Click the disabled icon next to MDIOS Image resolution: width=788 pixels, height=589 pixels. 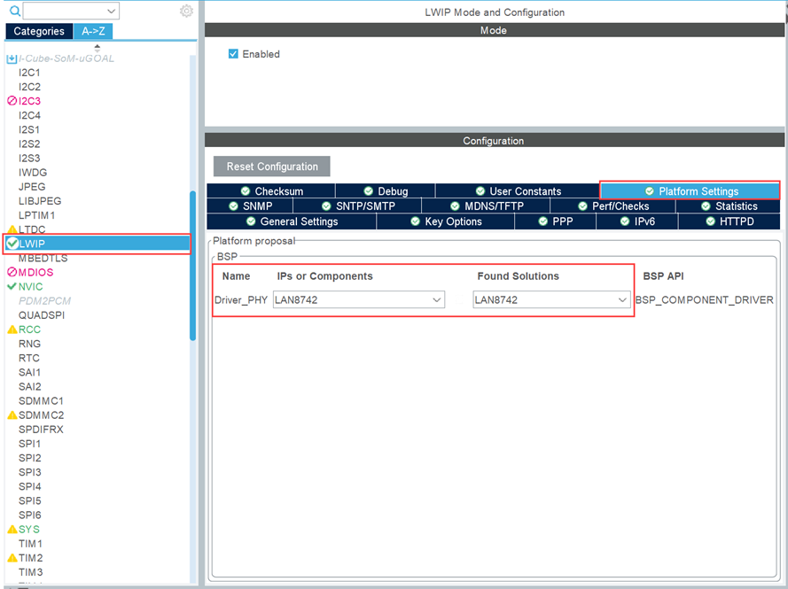tap(12, 272)
